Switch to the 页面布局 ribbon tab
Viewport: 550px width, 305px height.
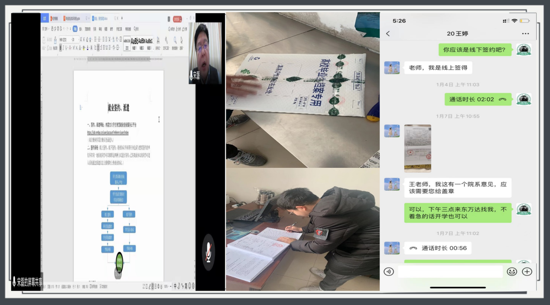(x=88, y=29)
